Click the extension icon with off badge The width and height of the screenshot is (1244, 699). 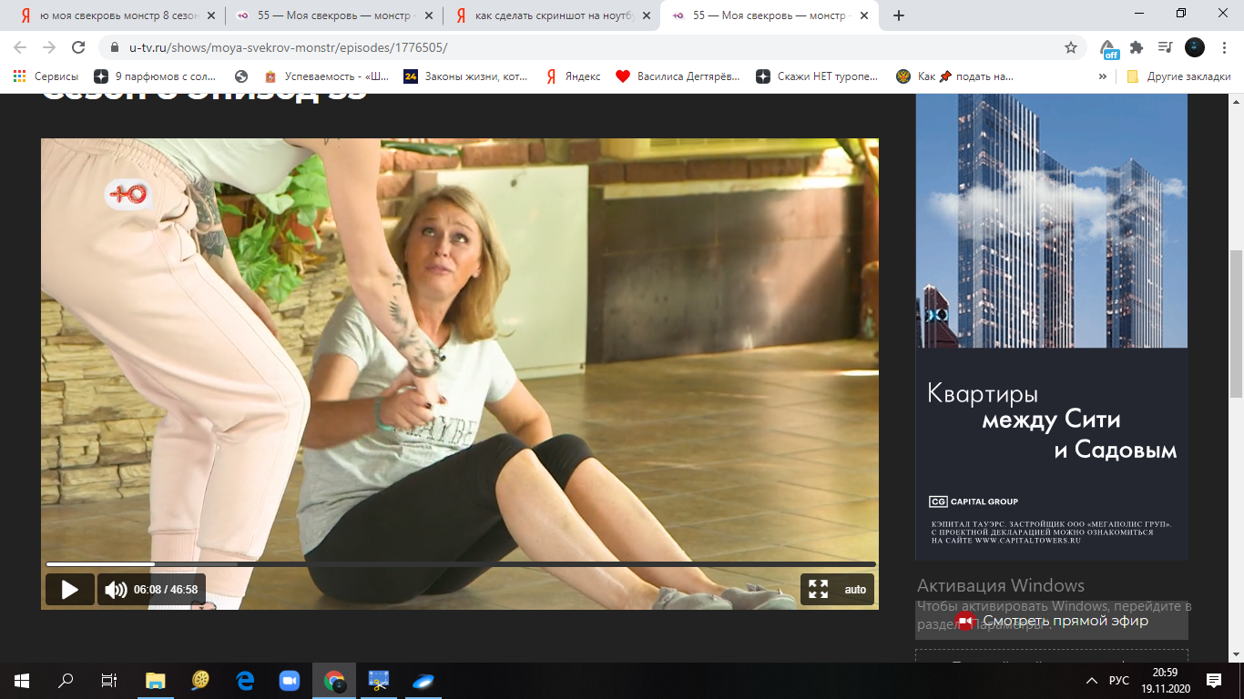click(x=1108, y=48)
